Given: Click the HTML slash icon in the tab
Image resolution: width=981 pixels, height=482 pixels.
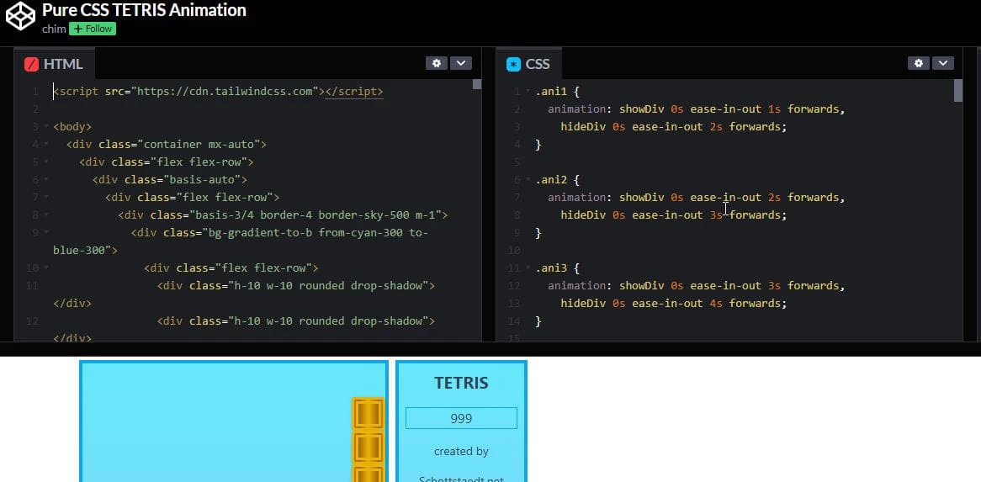Looking at the screenshot, I should click(x=31, y=65).
